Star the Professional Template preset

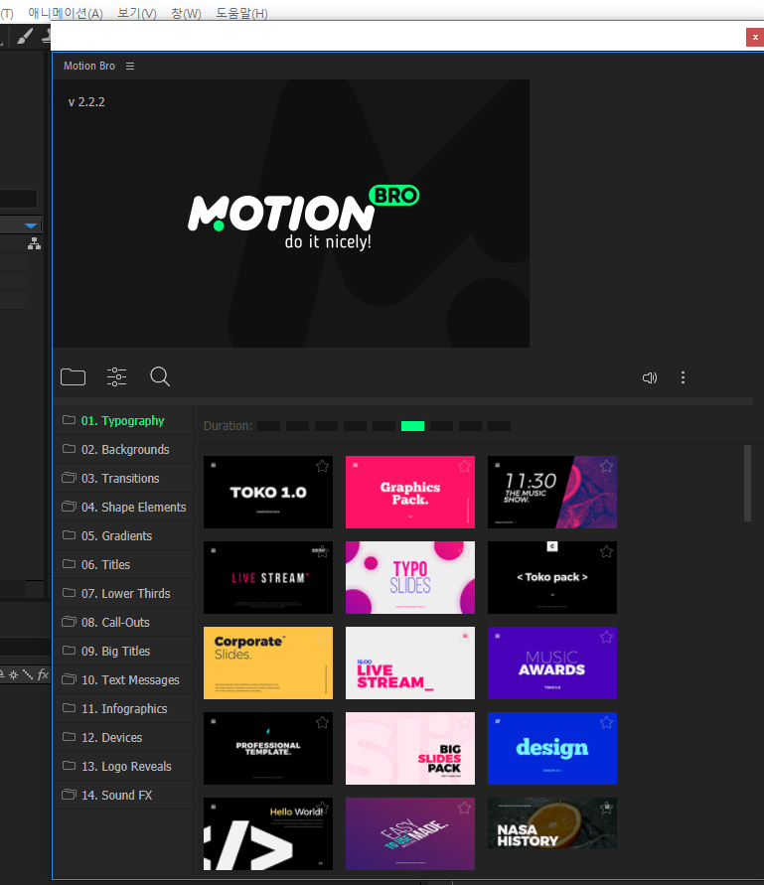322,722
